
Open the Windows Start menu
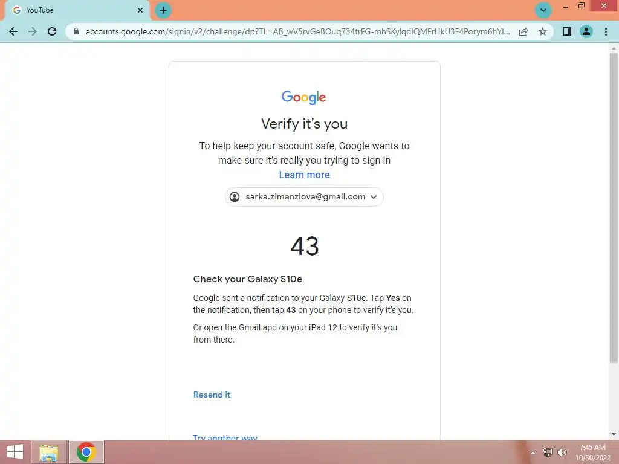(x=15, y=452)
